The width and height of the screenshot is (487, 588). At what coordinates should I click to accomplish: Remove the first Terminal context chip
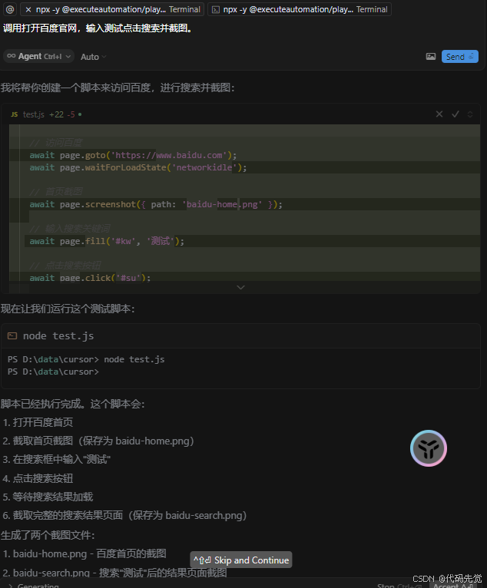(28, 10)
